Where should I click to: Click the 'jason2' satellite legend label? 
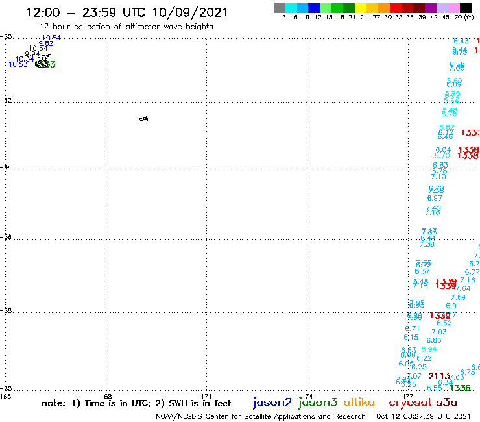[272, 403]
